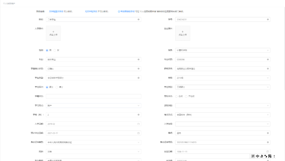Clear the 学生类型 field via its circle icon
Image resolution: width=285 pixels, height=161 pixels.
click(x=138, y=78)
